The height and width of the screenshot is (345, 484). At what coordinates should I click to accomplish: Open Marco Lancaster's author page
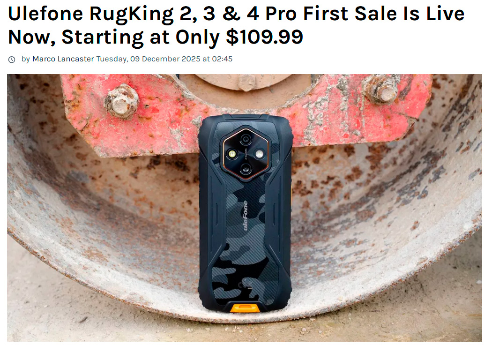pos(63,59)
